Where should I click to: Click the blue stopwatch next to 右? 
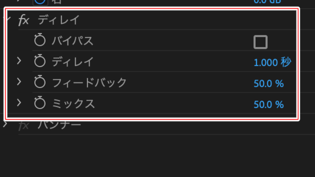40,2
